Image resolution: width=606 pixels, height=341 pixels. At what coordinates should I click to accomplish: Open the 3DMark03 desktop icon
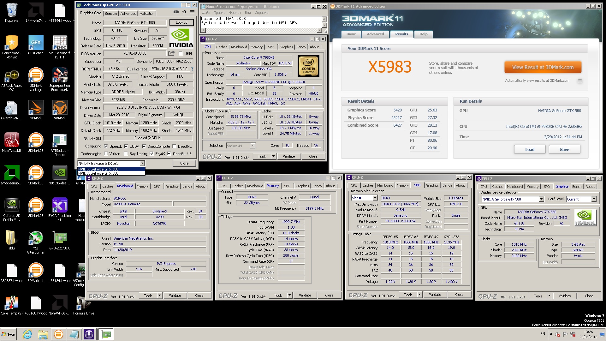click(36, 143)
